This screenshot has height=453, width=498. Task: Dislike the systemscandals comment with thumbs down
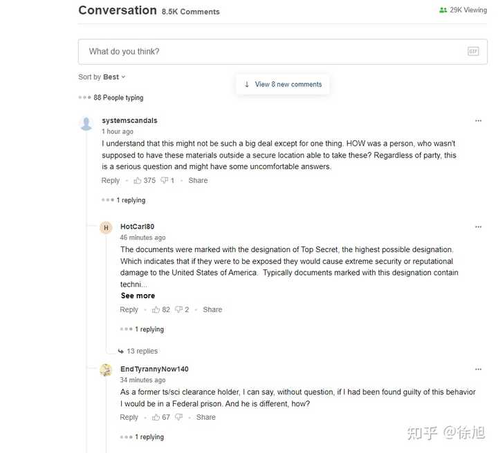click(x=164, y=180)
